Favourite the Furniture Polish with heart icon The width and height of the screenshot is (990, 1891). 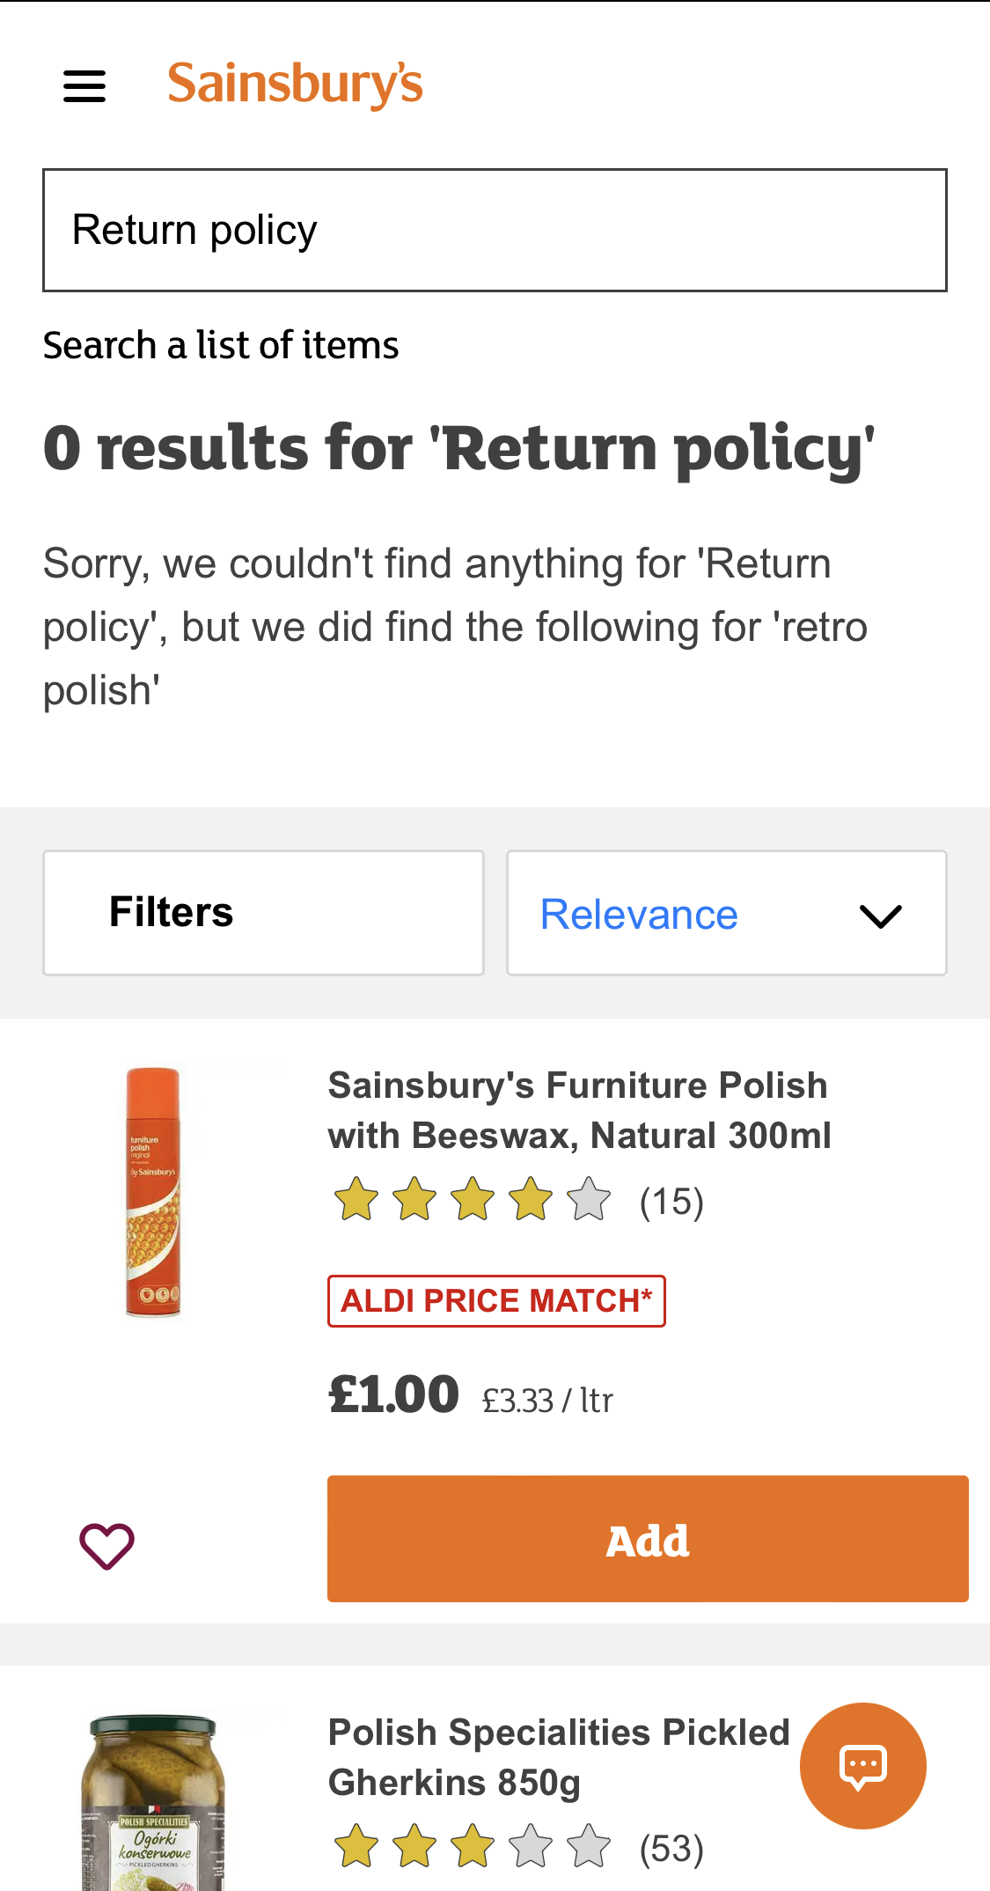[106, 1545]
